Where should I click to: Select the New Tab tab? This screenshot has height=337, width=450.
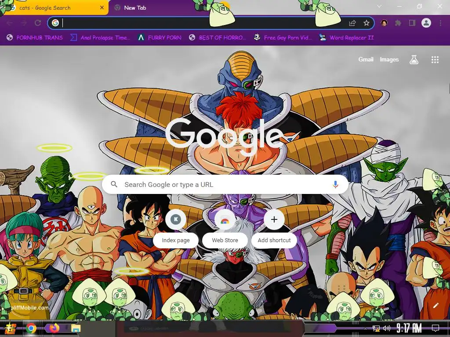[x=135, y=8]
